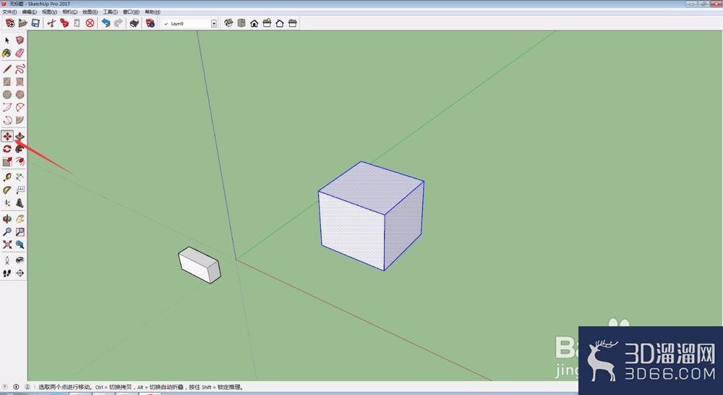Screen dimensions: 723x395
Task: Select the Scale tool
Action: point(7,161)
